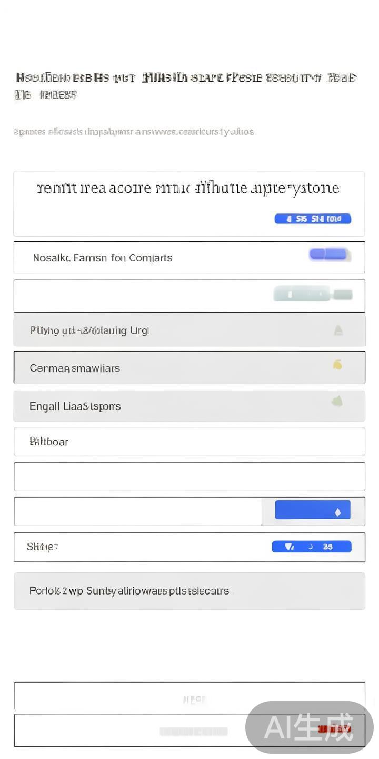Select the Porlok Suntsy gray list item
Viewport: 379px width, 759px height.
pos(189,591)
